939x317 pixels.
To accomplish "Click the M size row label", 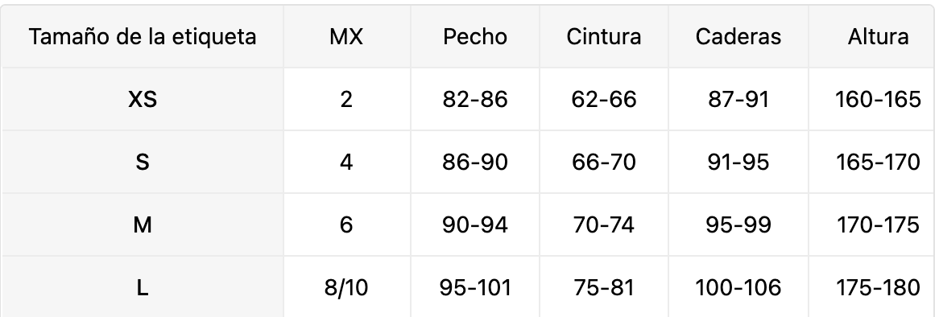I will tap(143, 225).
